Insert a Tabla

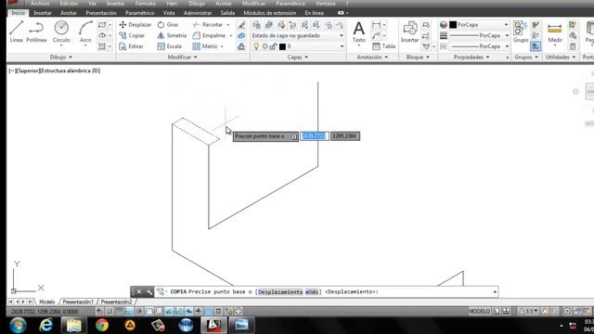tap(383, 46)
